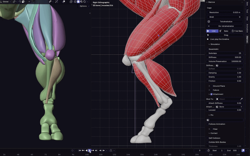The image size is (250, 156).
Task: Toggle the X-ray icon
Action: 71,2
